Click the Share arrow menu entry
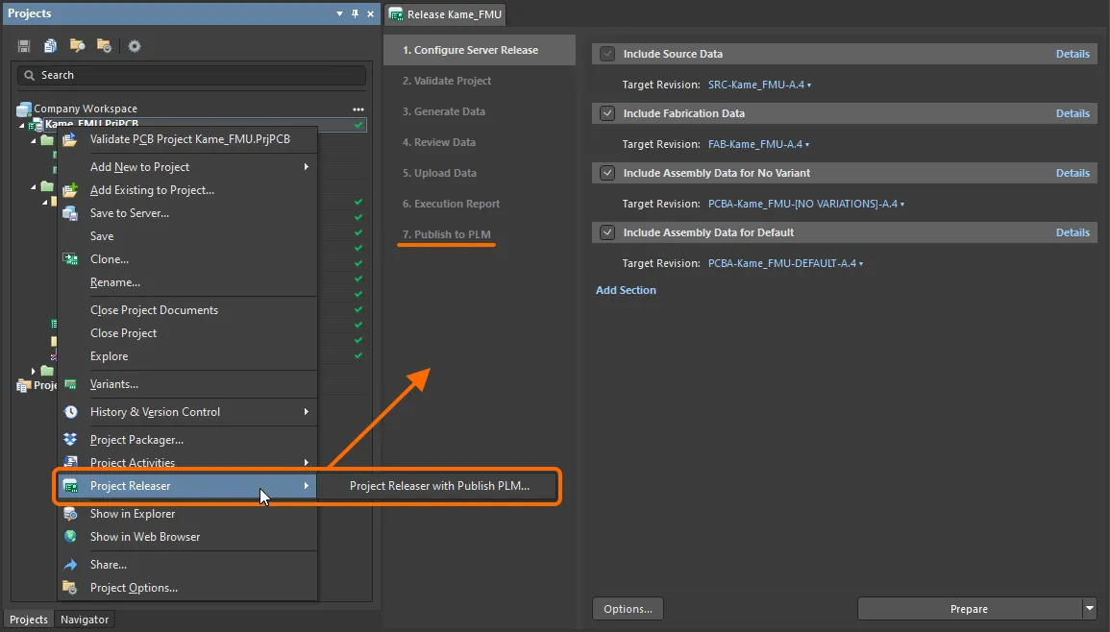 pos(108,565)
